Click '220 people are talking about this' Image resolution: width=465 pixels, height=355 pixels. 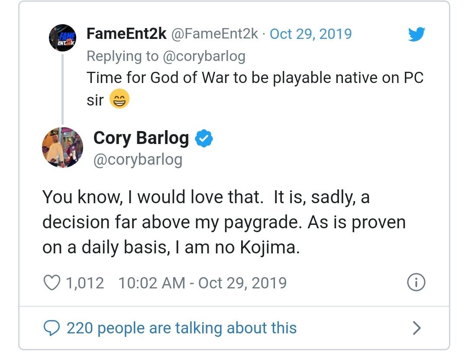[181, 328]
